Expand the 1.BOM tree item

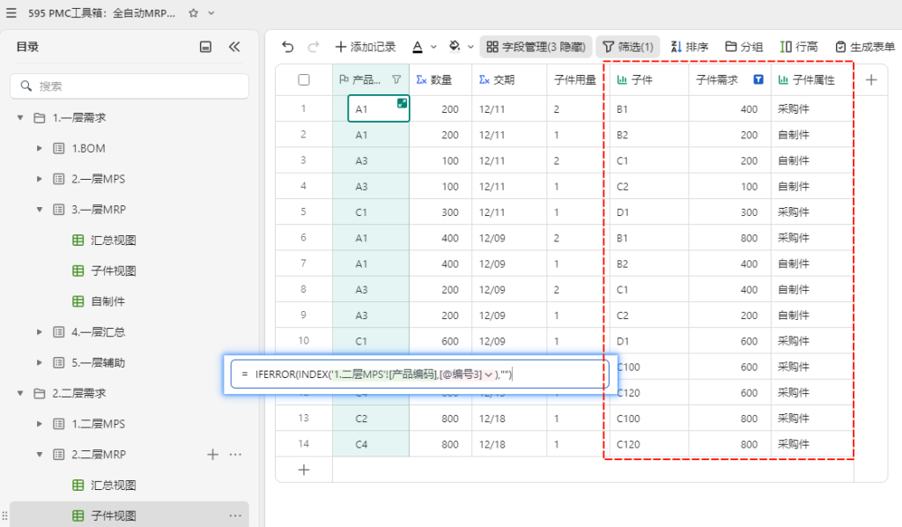click(x=39, y=148)
